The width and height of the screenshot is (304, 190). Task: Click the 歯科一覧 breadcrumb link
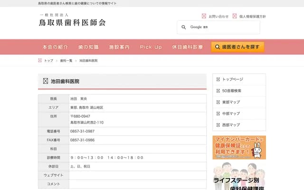click(66, 61)
